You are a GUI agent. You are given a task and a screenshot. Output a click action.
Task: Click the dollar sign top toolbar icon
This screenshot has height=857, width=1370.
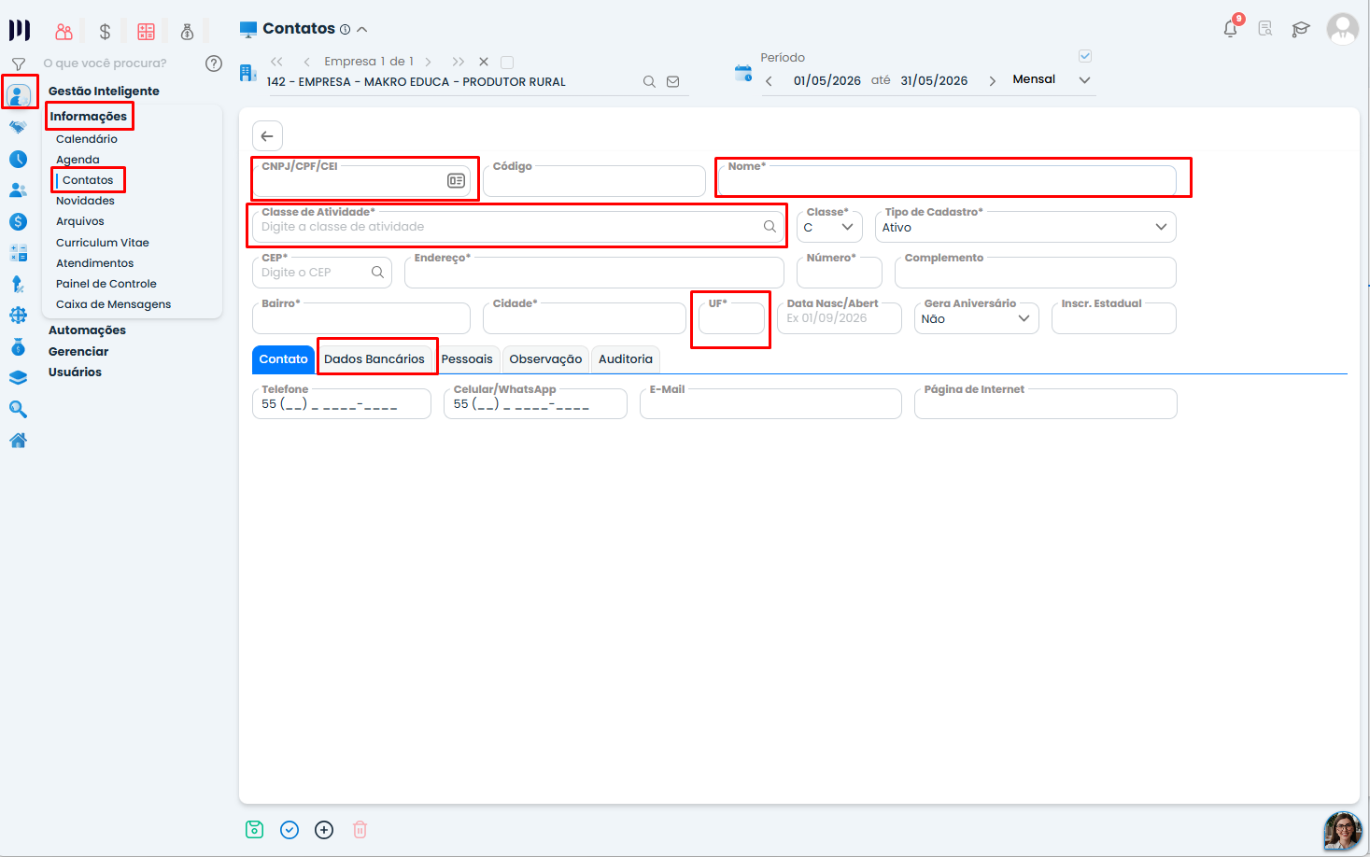(x=105, y=32)
